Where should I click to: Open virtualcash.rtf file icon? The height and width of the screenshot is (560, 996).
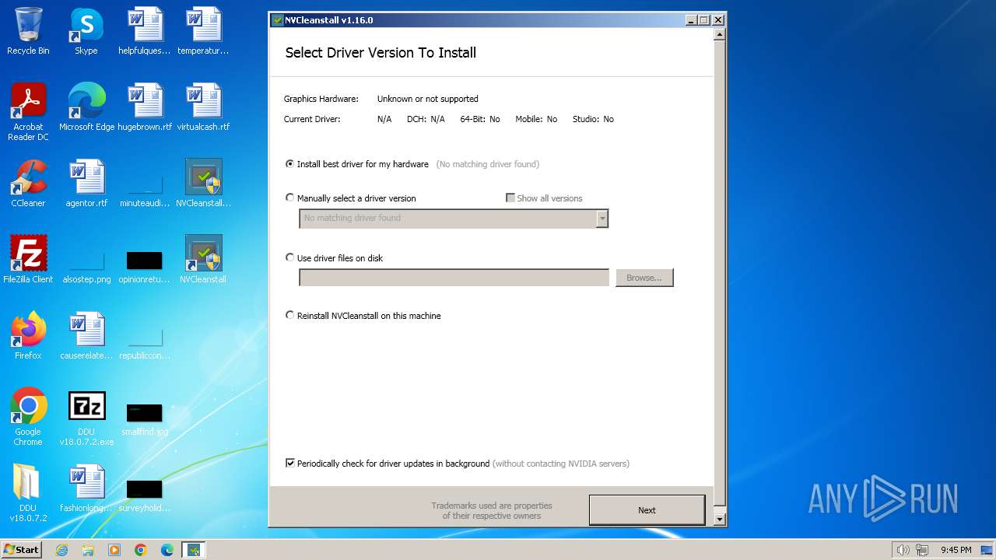(203, 107)
